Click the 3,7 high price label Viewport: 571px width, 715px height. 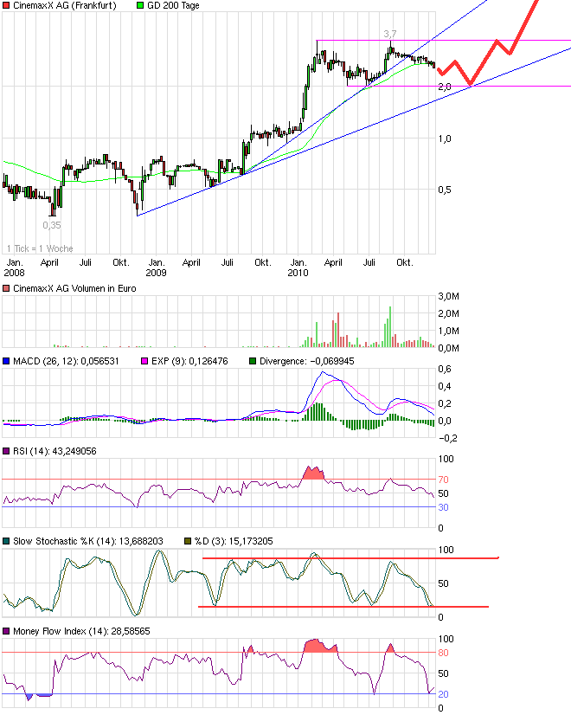(390, 34)
